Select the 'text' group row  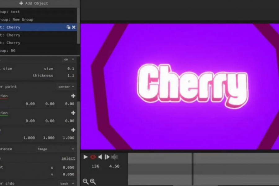39,12
